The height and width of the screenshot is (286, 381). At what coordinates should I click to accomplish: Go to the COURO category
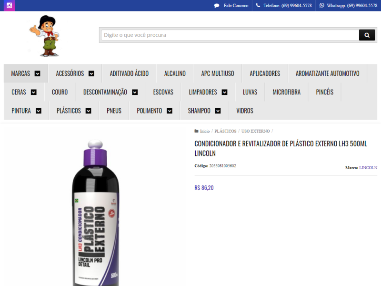60,92
